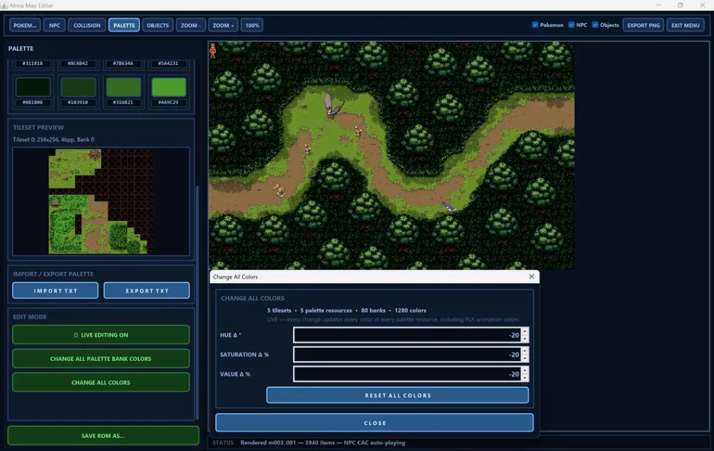
Task: Click the Saturation delta input field
Action: click(x=407, y=355)
